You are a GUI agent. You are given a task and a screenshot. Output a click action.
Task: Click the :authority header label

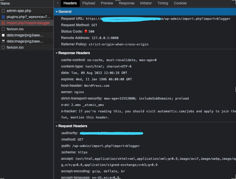coord(69,133)
